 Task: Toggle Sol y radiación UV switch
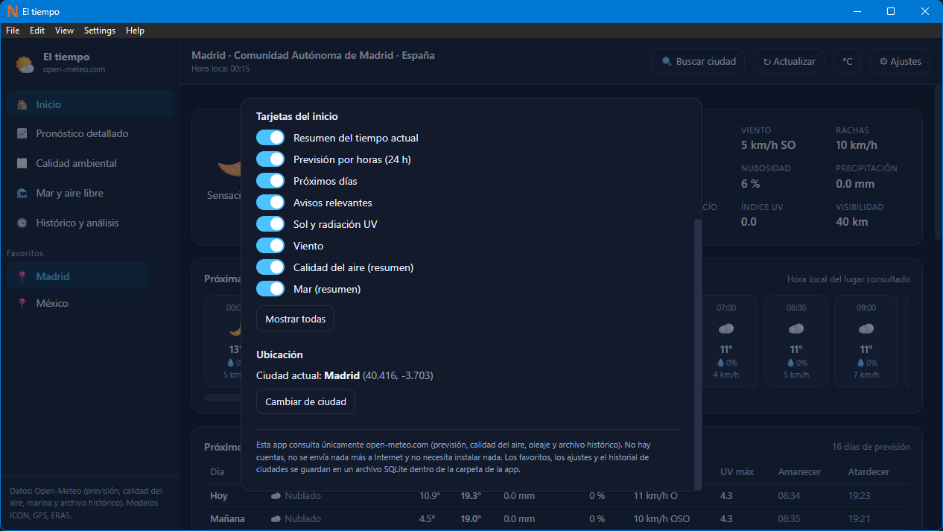coord(270,224)
